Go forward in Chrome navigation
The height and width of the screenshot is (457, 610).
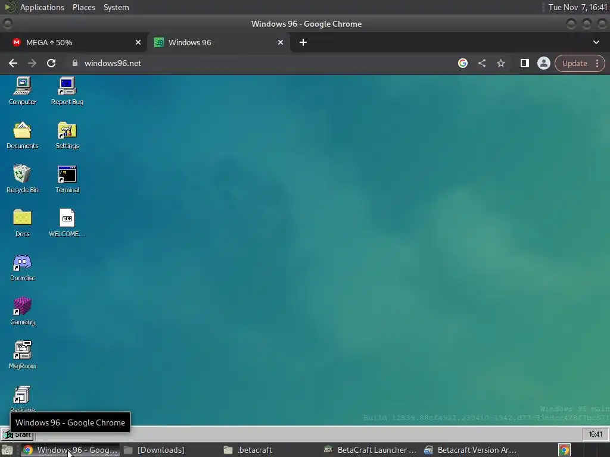click(x=32, y=63)
